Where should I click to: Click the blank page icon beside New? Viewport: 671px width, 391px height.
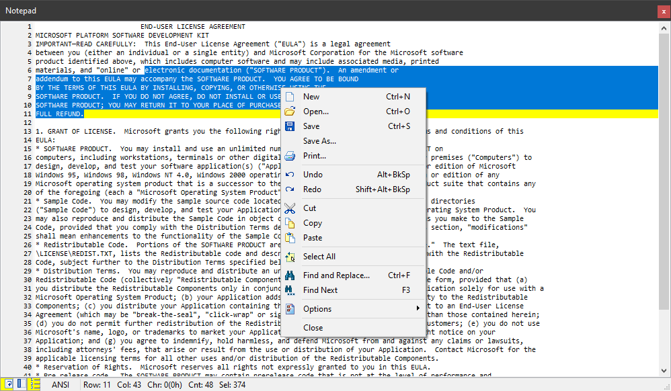tap(290, 97)
